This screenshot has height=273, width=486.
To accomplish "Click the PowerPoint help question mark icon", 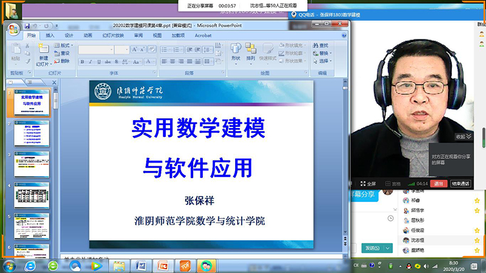I will (x=343, y=36).
